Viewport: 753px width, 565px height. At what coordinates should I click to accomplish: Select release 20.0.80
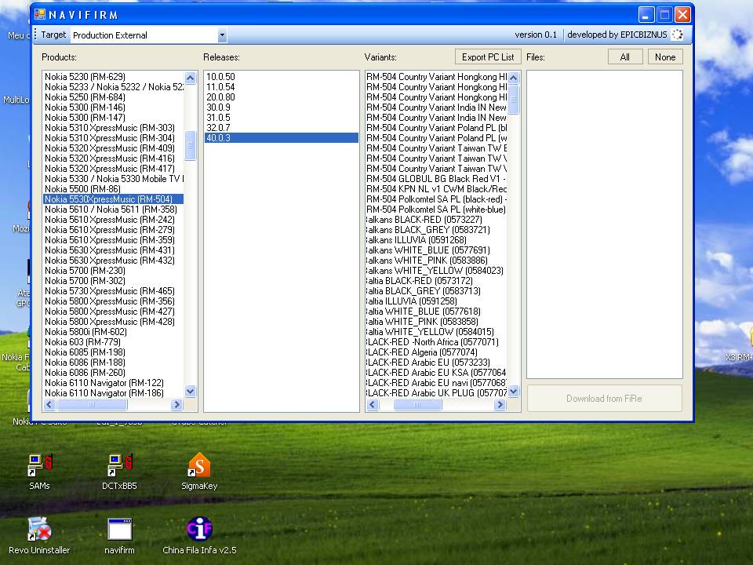(282, 97)
